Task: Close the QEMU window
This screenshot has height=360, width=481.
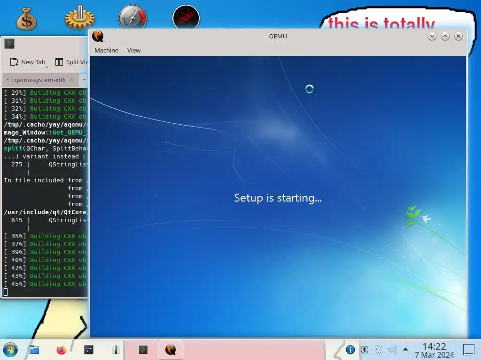Action: [458, 36]
